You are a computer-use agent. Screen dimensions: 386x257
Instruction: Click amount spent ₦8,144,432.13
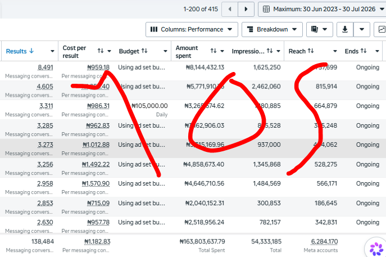205,67
